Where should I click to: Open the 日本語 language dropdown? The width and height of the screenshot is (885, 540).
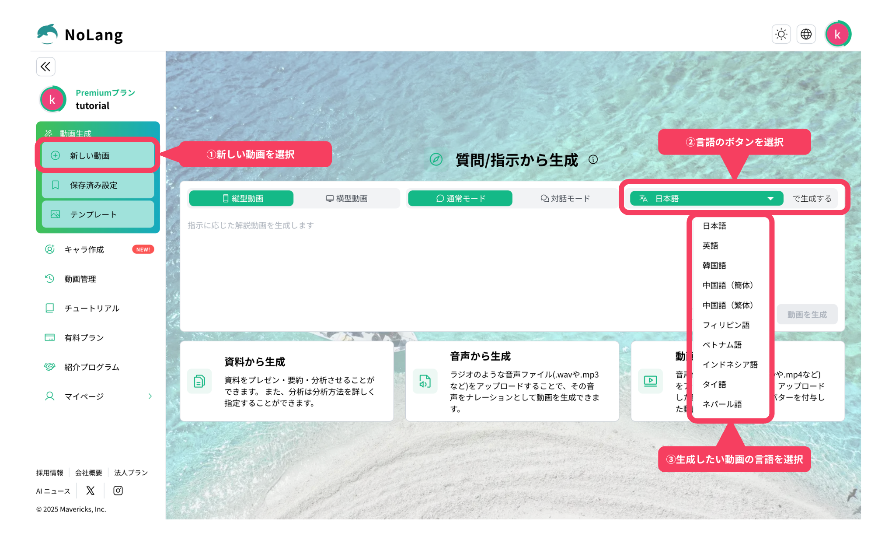[x=706, y=199]
